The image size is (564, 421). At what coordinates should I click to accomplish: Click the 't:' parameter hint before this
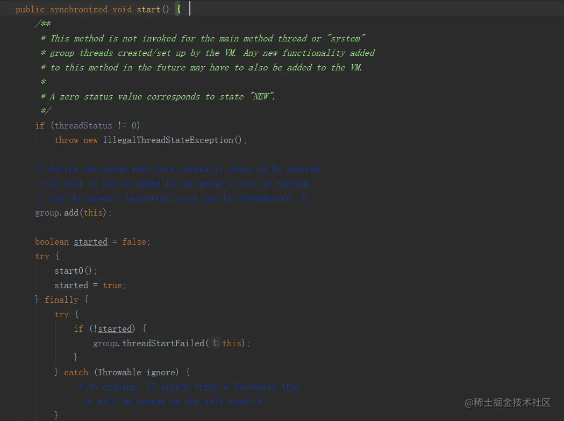(x=215, y=343)
